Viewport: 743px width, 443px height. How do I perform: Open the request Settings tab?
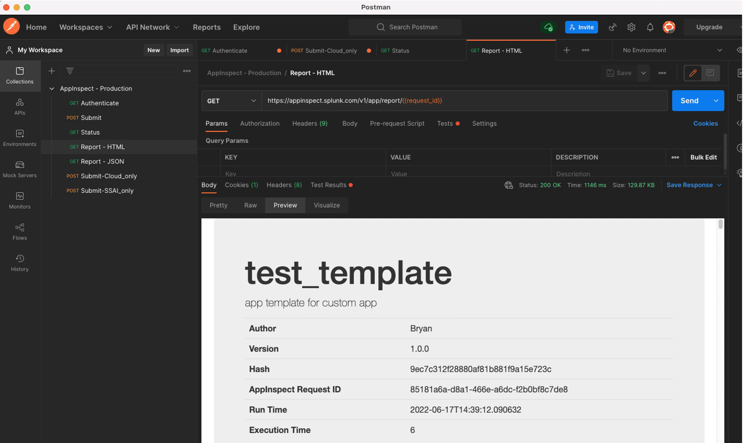click(484, 124)
